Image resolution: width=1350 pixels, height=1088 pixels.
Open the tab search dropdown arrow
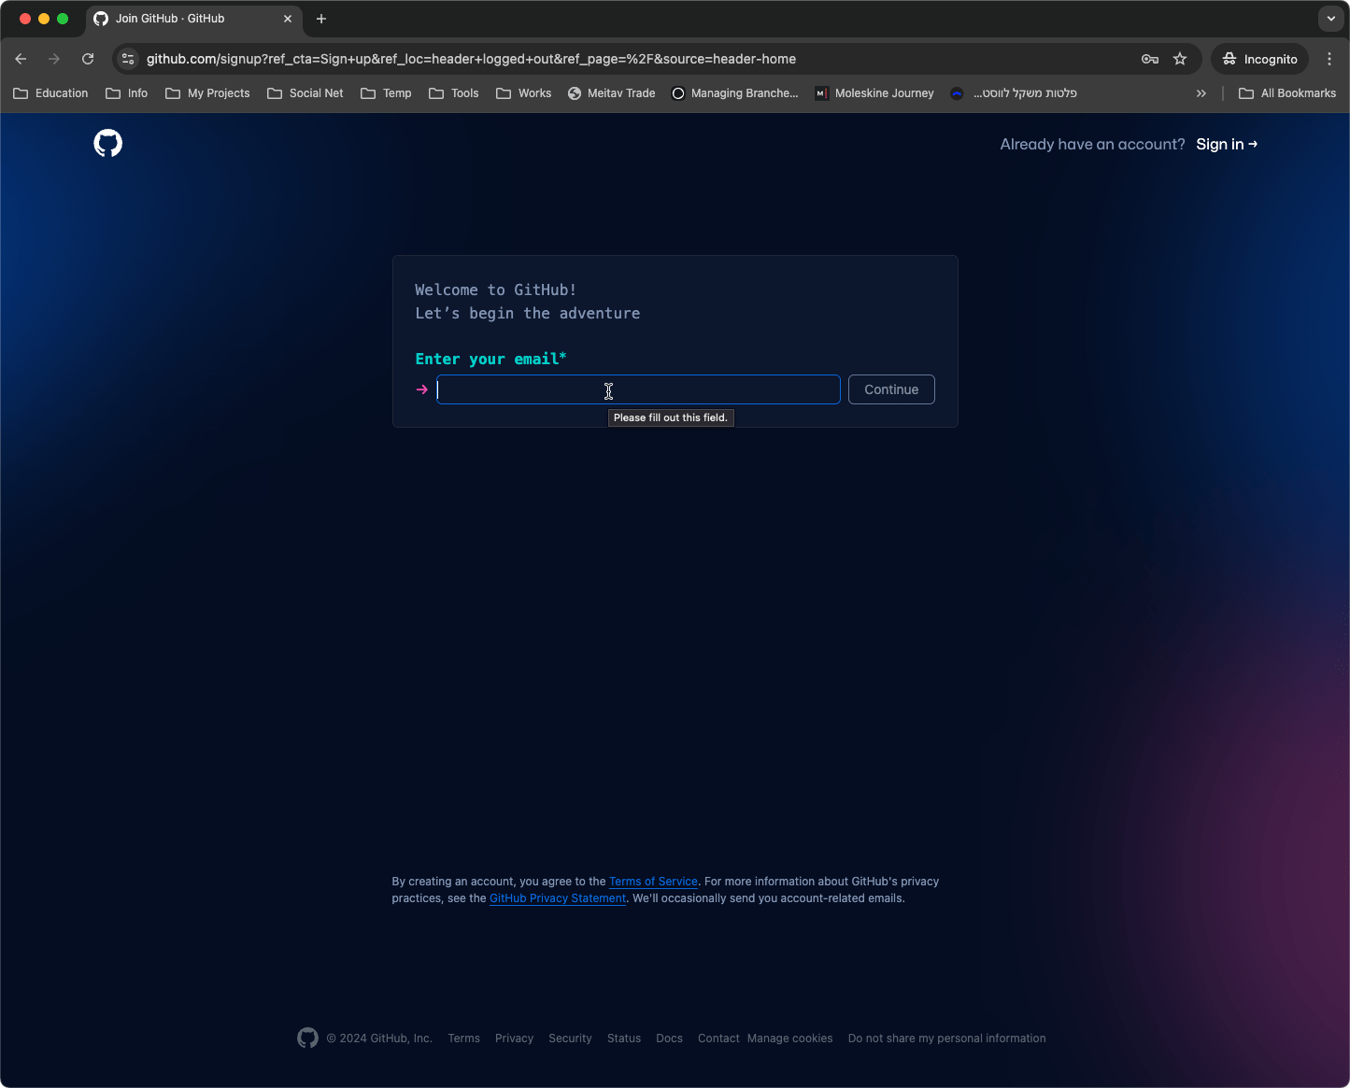[1330, 19]
